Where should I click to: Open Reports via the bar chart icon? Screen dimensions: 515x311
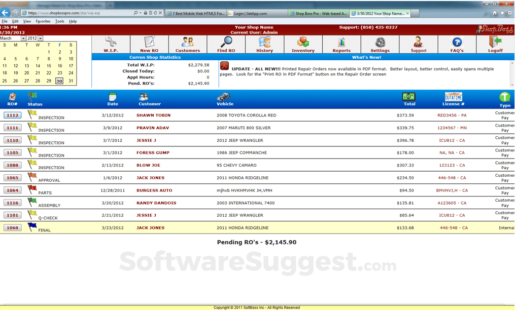341,41
